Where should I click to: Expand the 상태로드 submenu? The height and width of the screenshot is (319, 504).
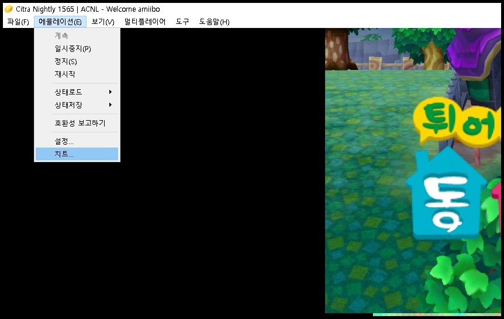[77, 92]
